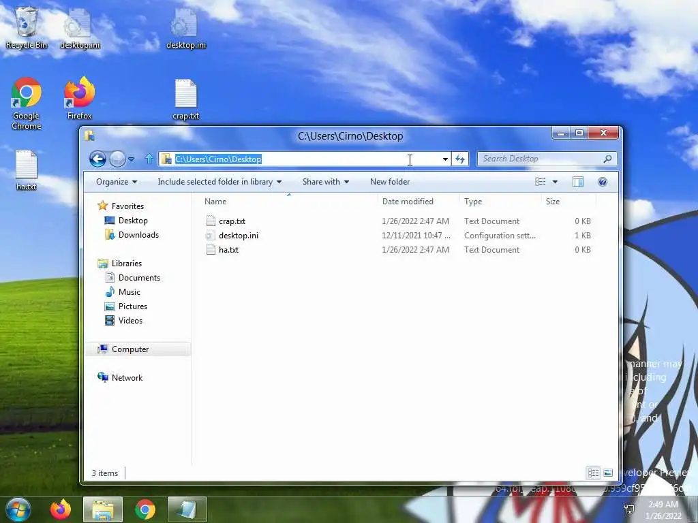Select desktop.ini in the file list
Viewport: 698px width, 523px height.
(x=239, y=235)
